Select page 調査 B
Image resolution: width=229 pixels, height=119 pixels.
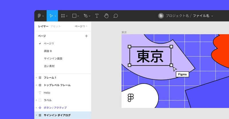(x=48, y=51)
